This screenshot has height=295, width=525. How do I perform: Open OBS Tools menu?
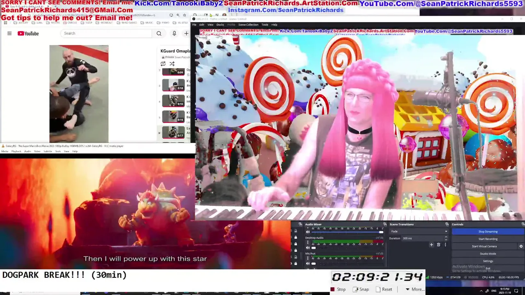265,25
